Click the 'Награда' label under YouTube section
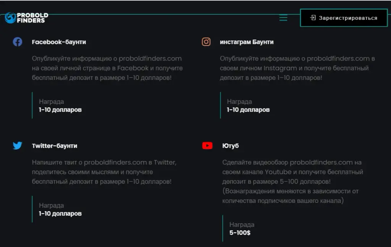391x247 pixels. 242,225
